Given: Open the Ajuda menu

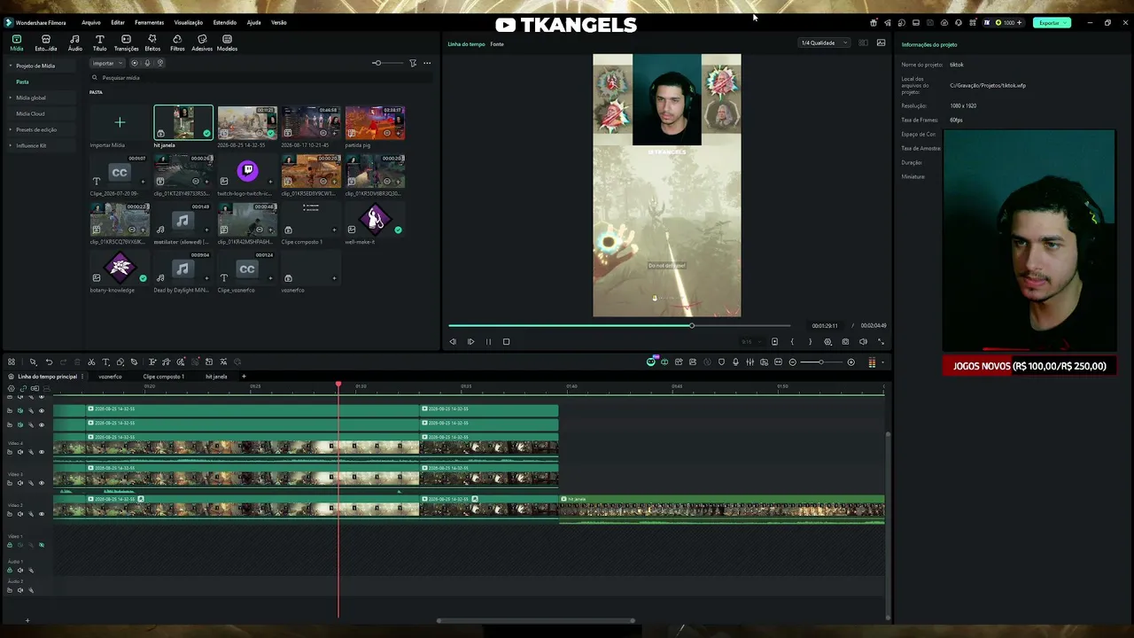Looking at the screenshot, I should pyautogui.click(x=253, y=22).
